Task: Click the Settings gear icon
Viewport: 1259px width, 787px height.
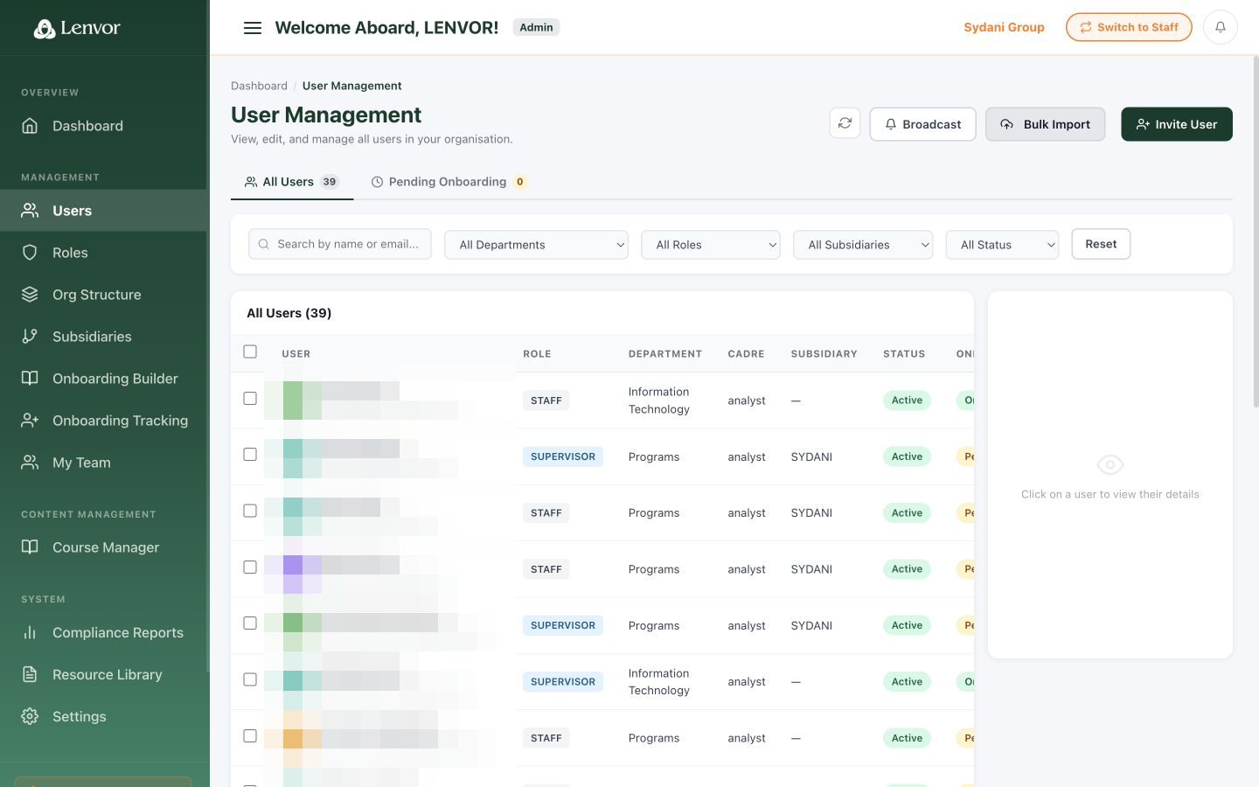Action: coord(30,716)
